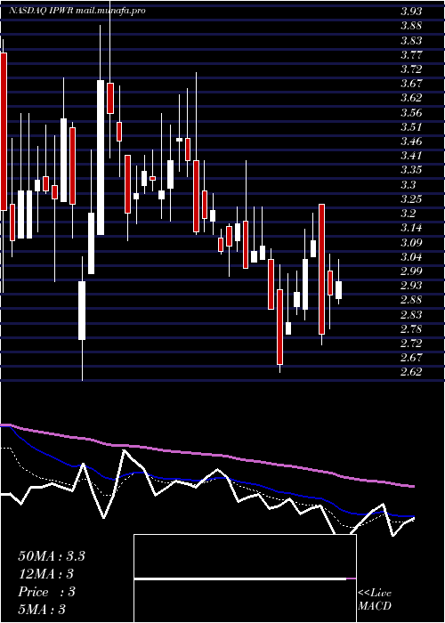Click the <<Live MACD label
445x623 pixels.
[x=375, y=600]
